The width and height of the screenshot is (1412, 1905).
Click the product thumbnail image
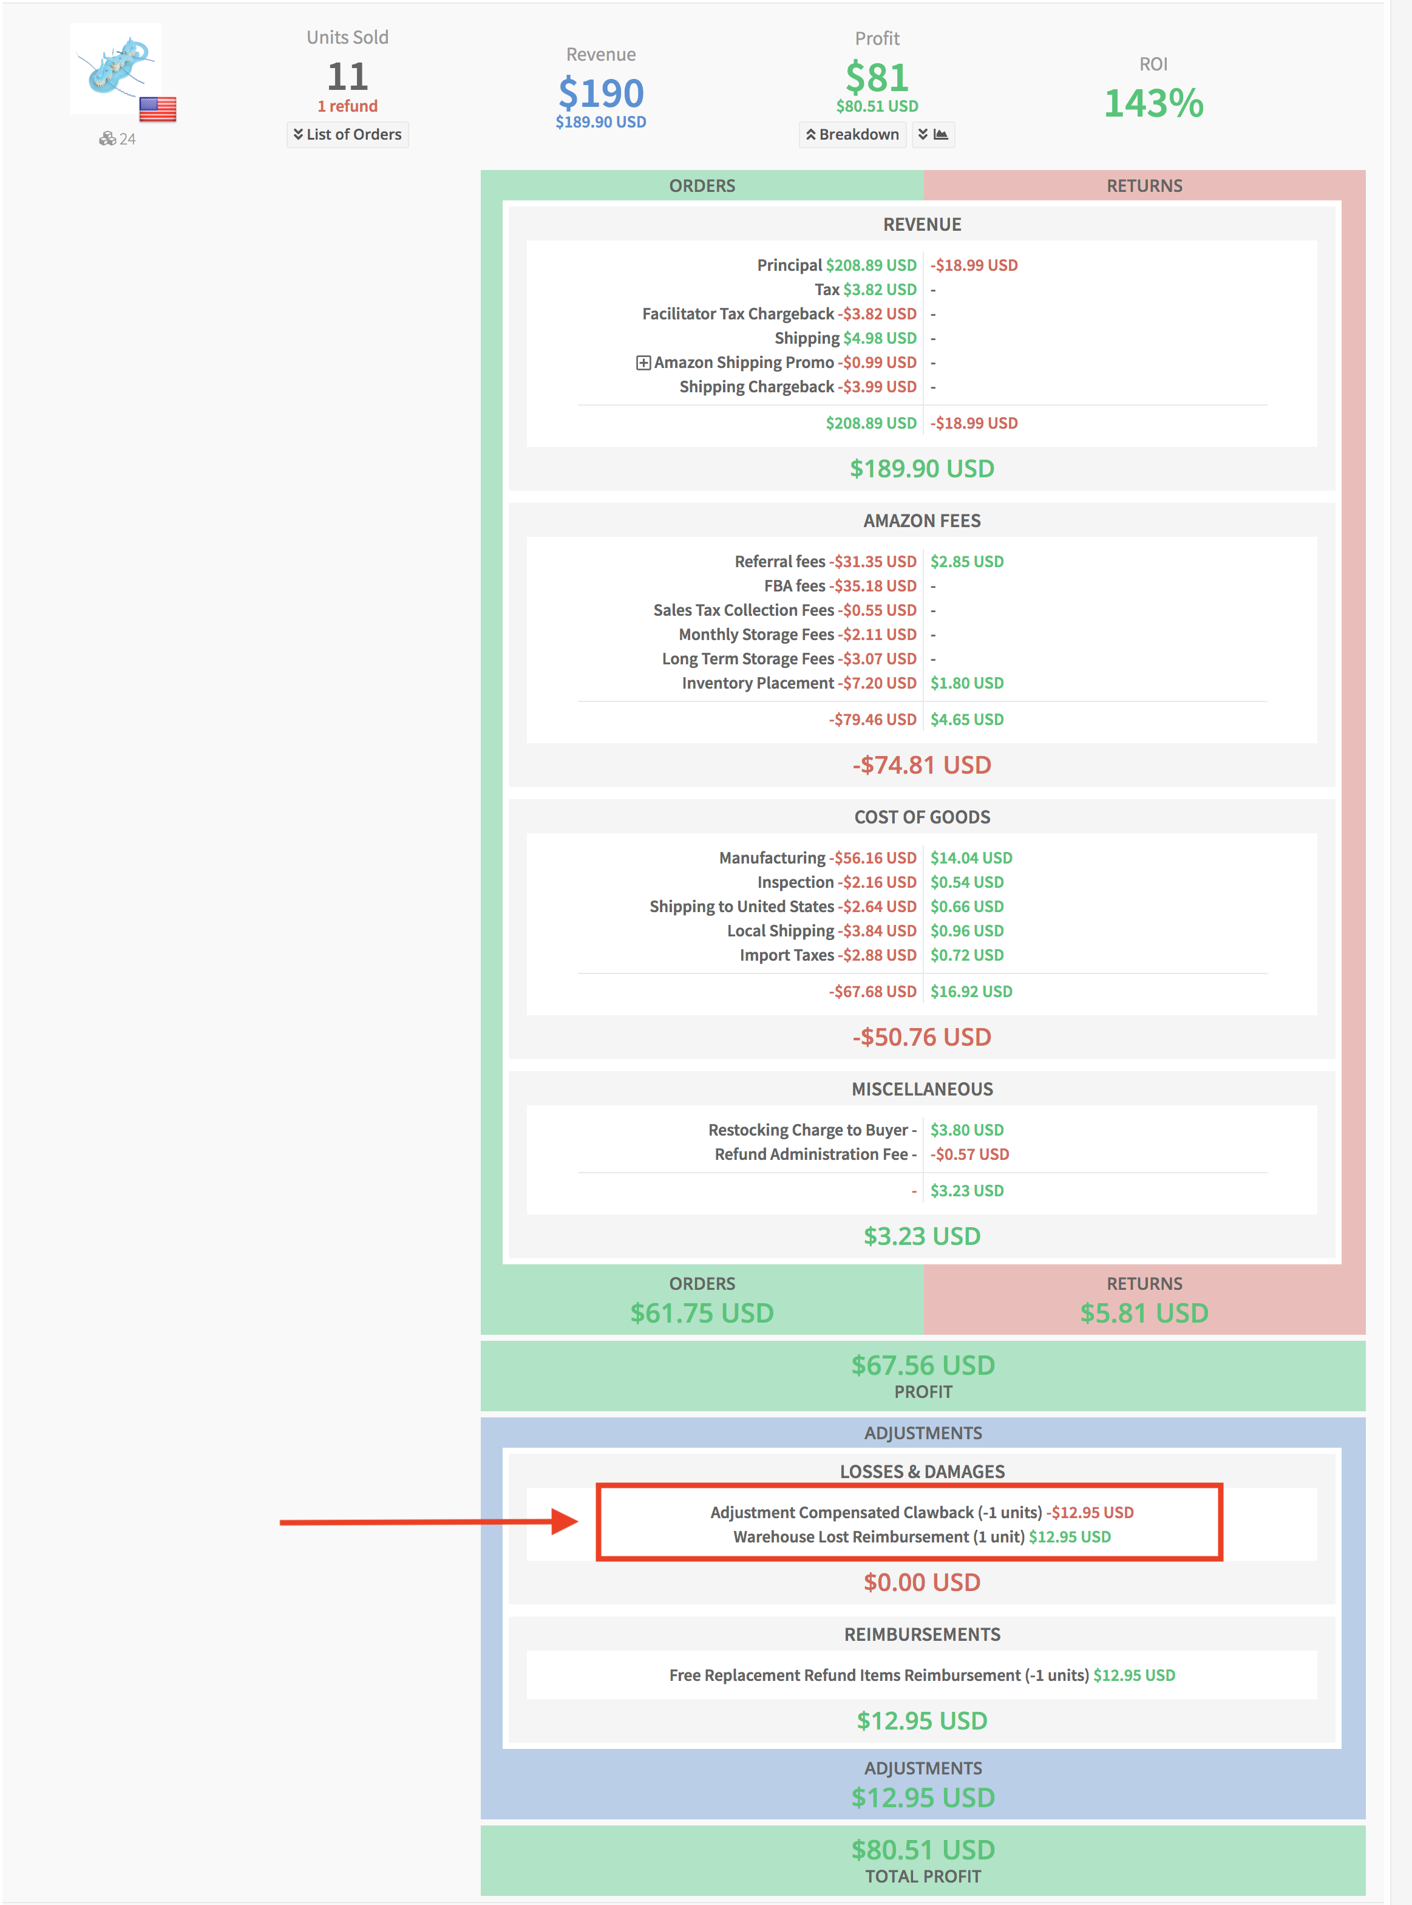point(115,67)
